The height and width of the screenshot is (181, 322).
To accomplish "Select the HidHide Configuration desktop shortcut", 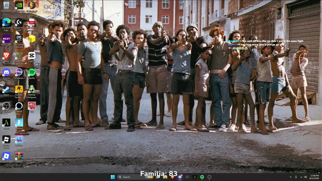I will pyautogui.click(x=32, y=92).
